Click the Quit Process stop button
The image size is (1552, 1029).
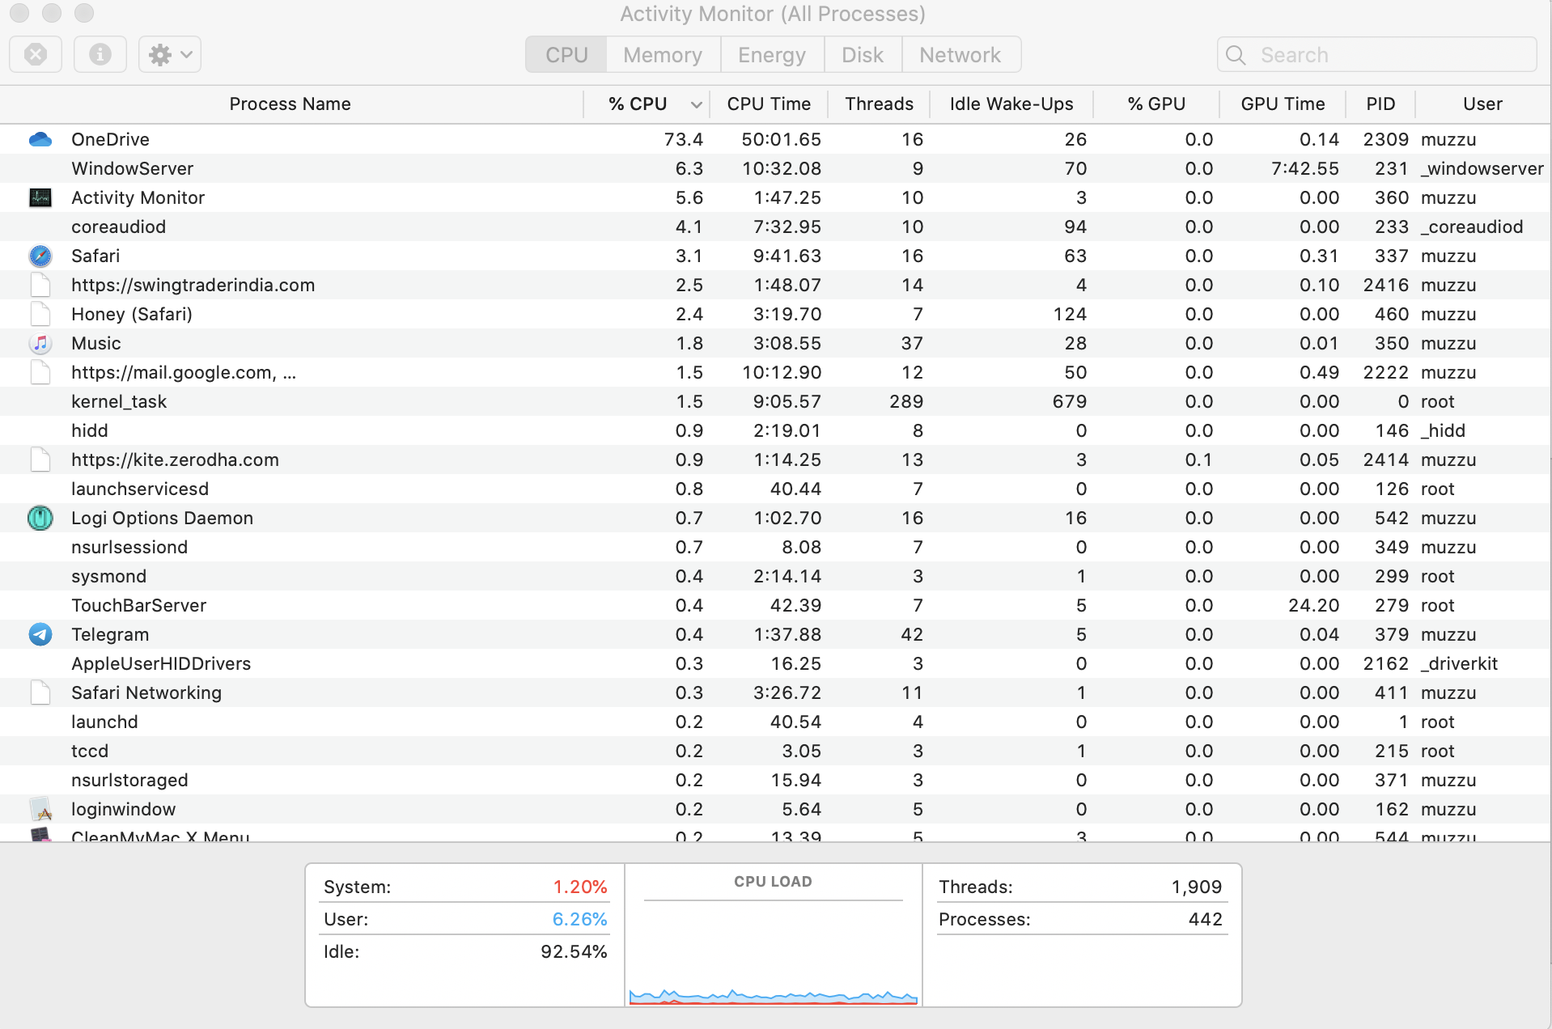click(36, 55)
